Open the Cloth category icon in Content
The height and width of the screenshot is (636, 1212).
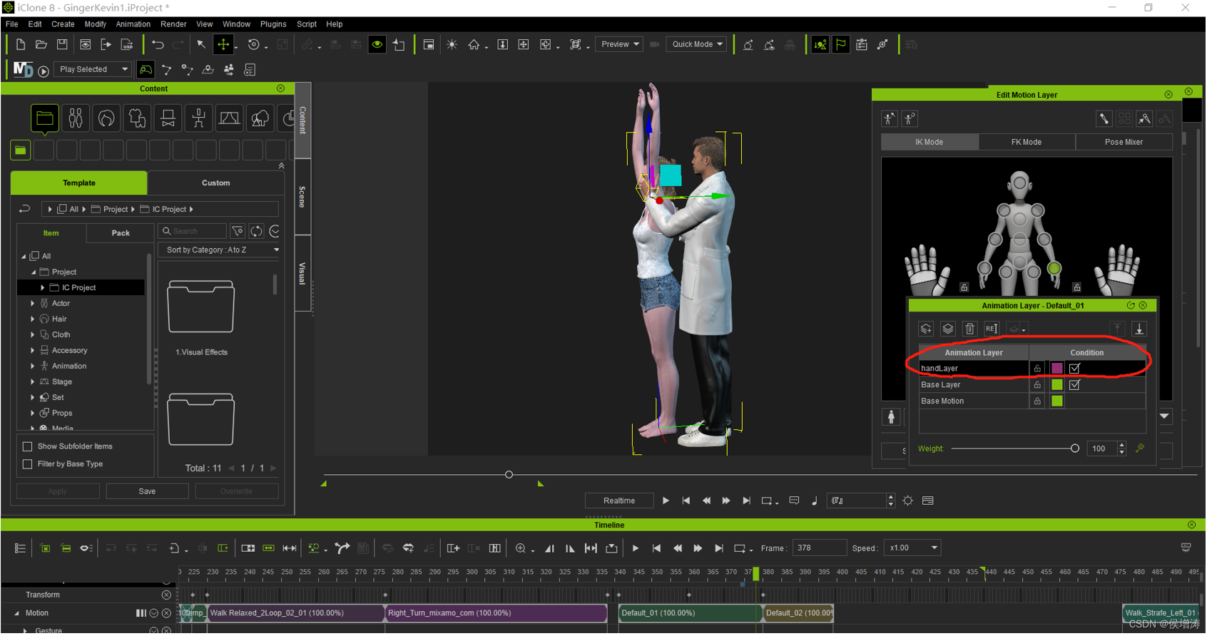pos(137,118)
